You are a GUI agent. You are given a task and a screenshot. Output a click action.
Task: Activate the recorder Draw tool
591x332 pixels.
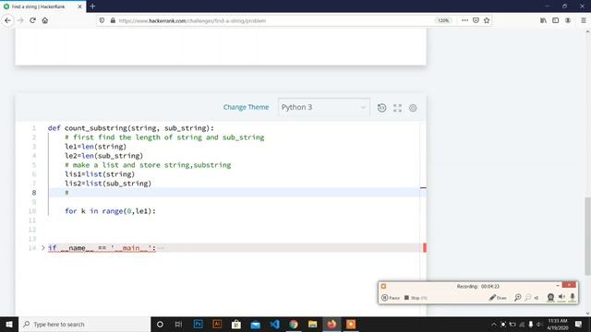[x=498, y=298]
